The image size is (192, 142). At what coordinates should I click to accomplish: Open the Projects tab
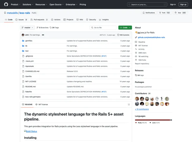68,20
